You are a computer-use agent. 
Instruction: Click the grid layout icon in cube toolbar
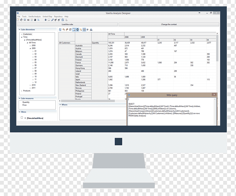click(70, 30)
